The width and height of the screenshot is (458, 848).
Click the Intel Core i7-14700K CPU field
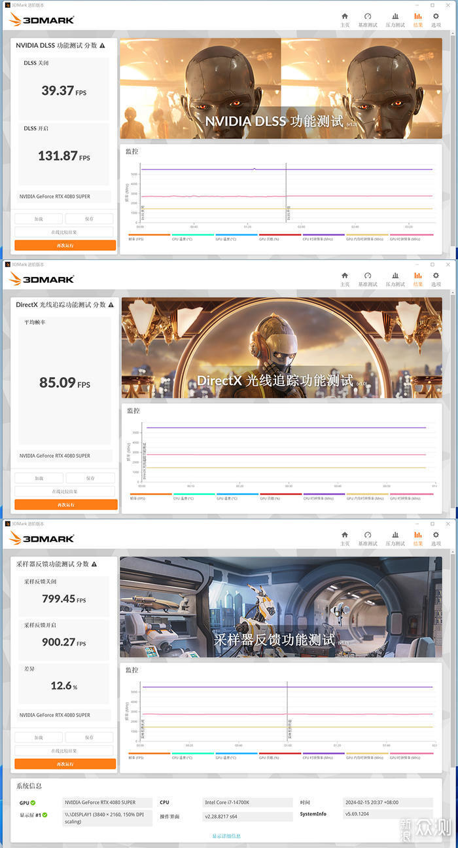[247, 802]
